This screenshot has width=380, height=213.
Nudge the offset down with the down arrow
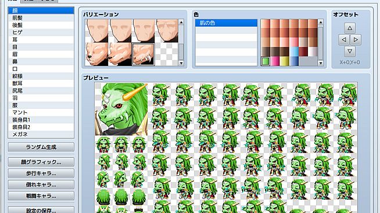click(x=350, y=51)
